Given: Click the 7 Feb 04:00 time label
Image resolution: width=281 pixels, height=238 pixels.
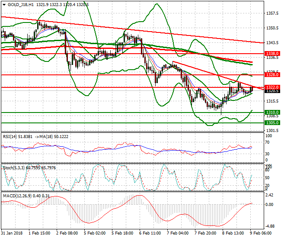Looking at the screenshot, I should point(178,233).
